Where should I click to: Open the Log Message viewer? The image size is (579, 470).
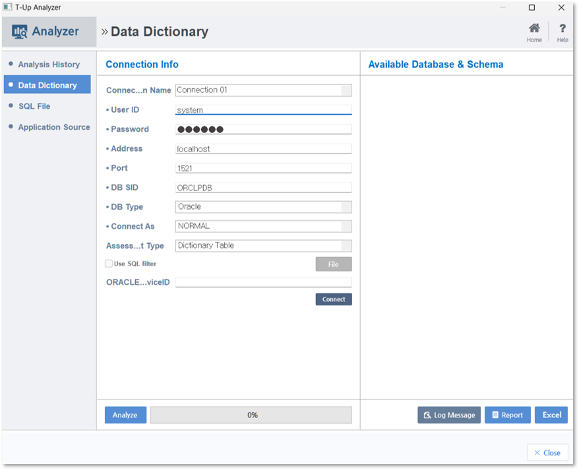pyautogui.click(x=449, y=415)
